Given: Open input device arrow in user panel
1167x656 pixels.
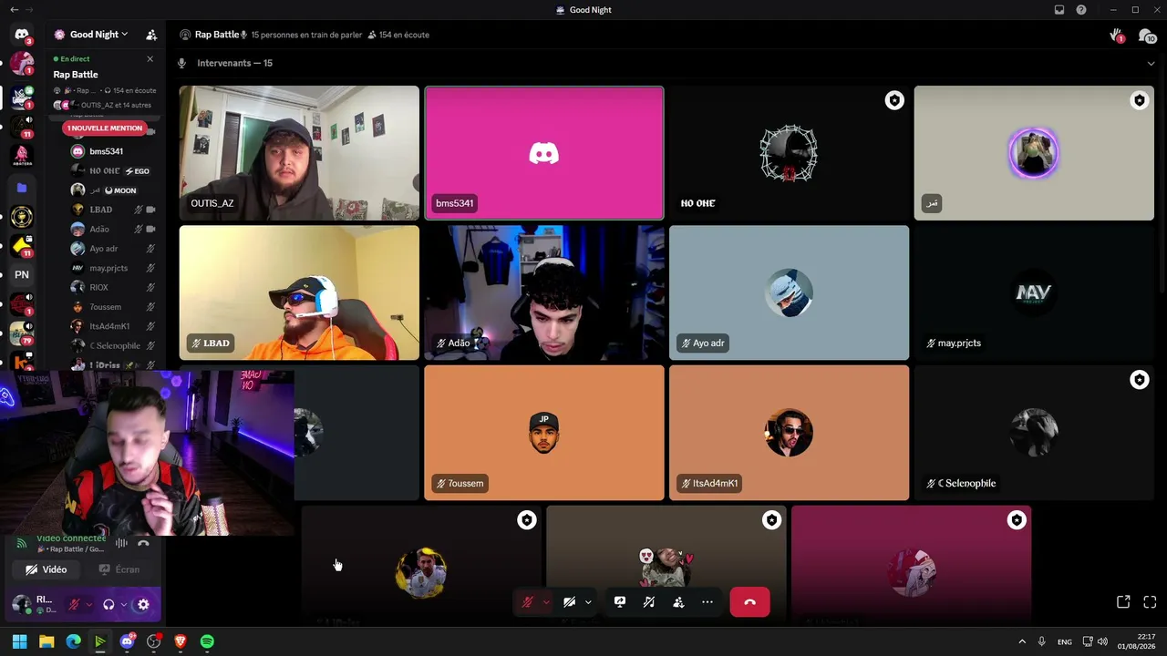Looking at the screenshot, I should (x=88, y=604).
